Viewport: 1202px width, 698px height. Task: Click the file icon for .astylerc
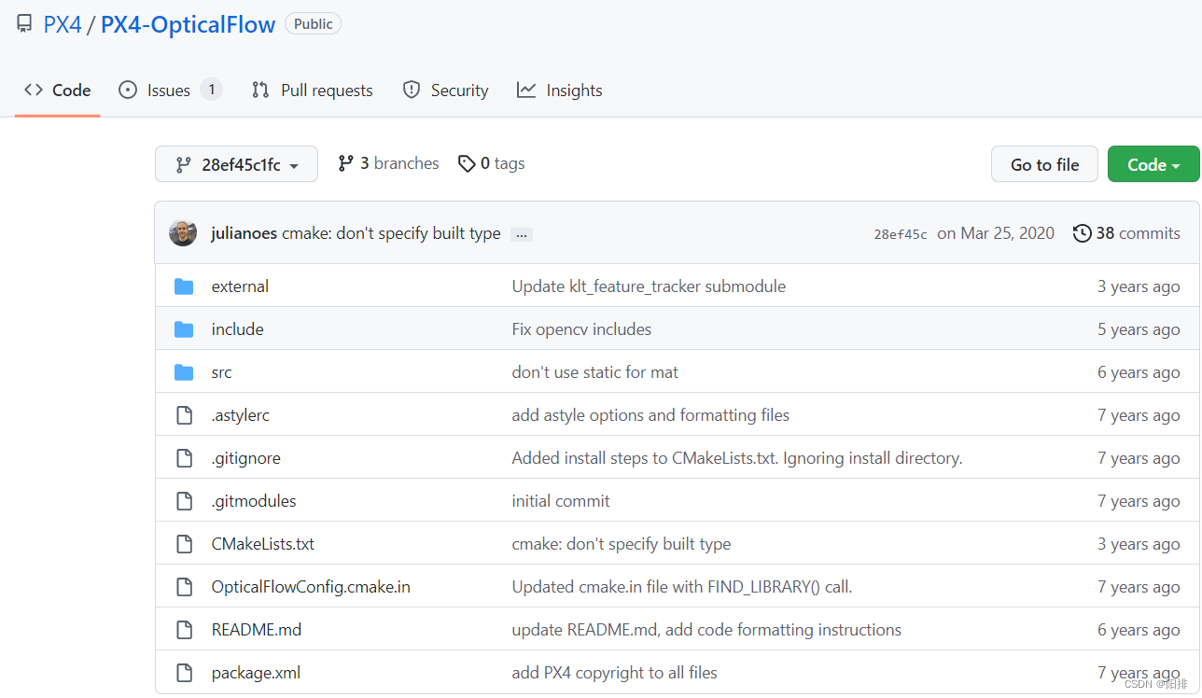tap(185, 415)
